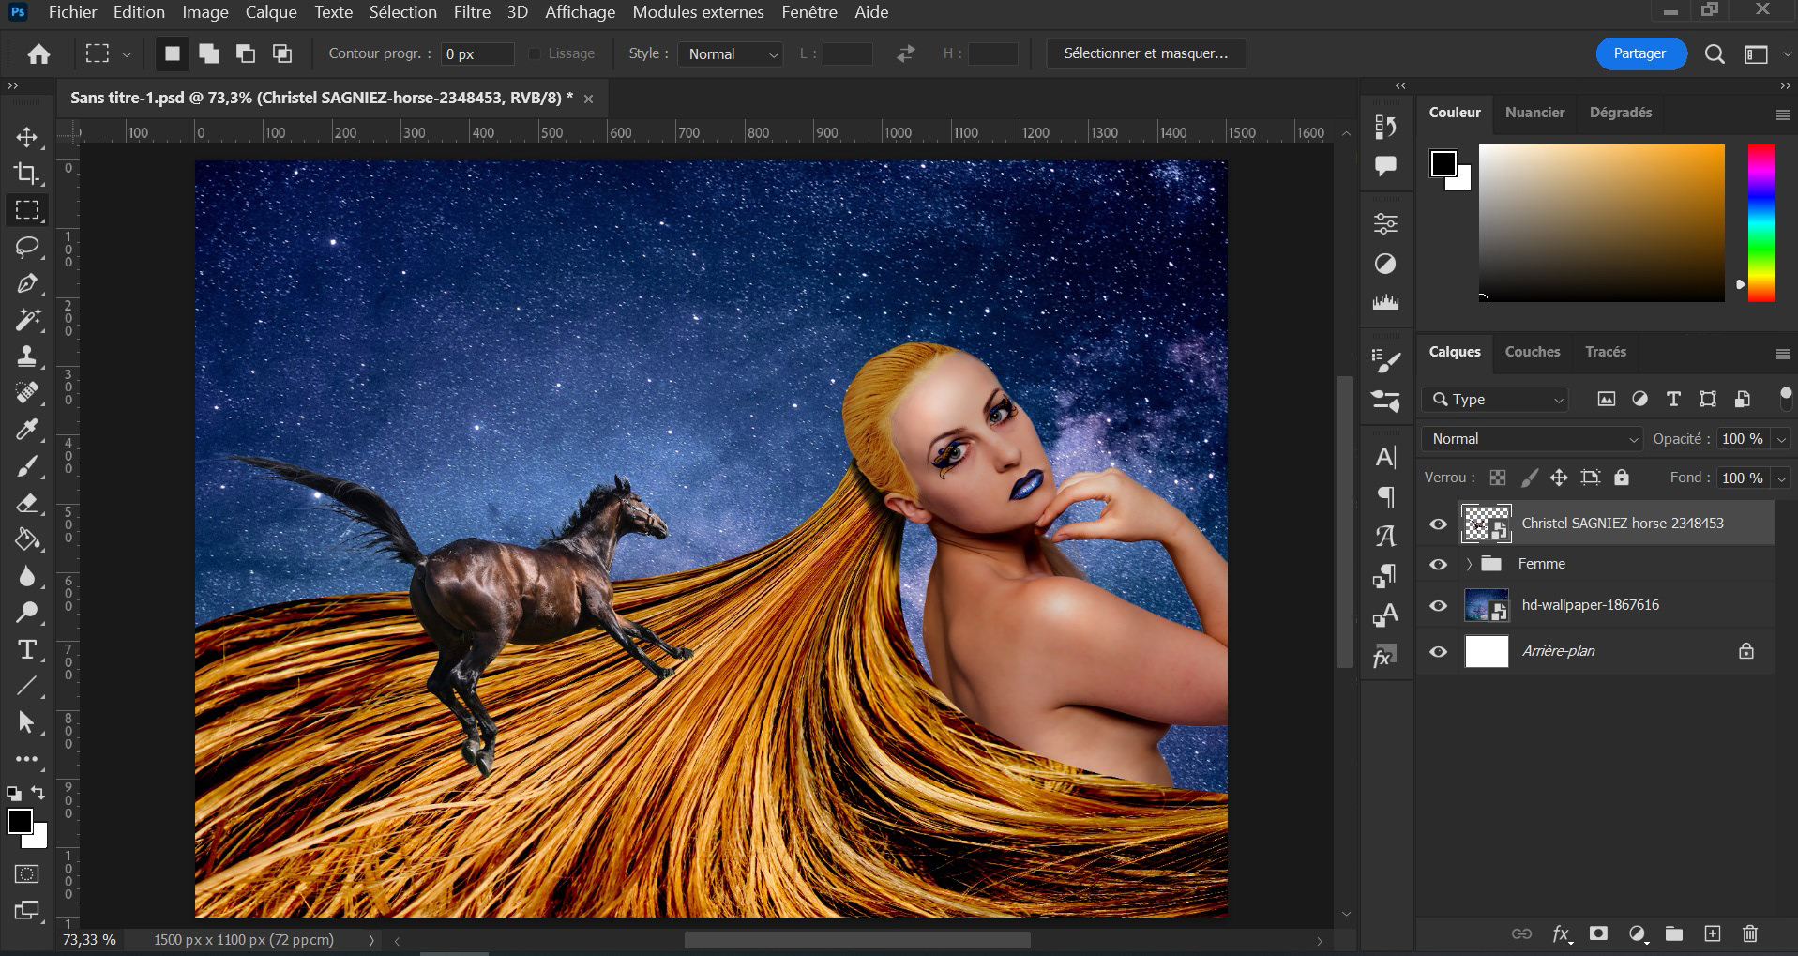Viewport: 1798px width, 956px height.
Task: Open the layer blend mode Normal dropdown
Action: click(x=1533, y=439)
